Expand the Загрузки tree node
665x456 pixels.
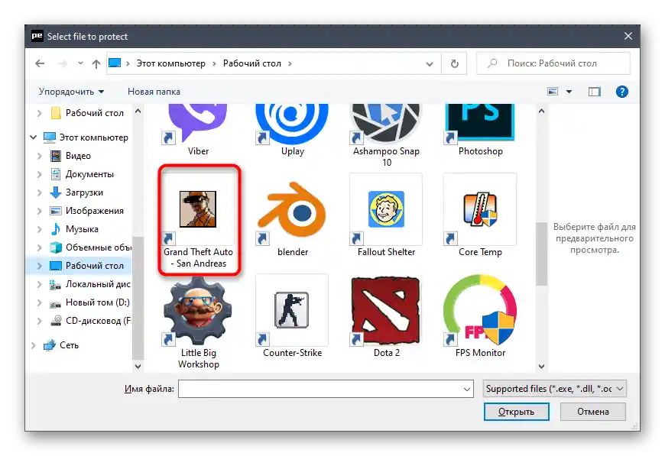pos(40,192)
